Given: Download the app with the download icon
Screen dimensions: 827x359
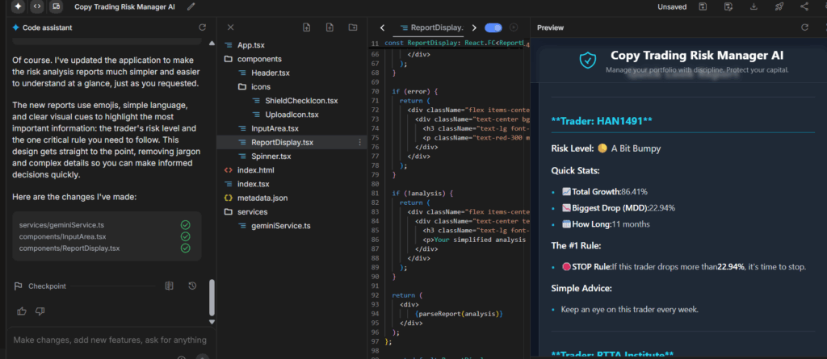Looking at the screenshot, I should [x=754, y=6].
